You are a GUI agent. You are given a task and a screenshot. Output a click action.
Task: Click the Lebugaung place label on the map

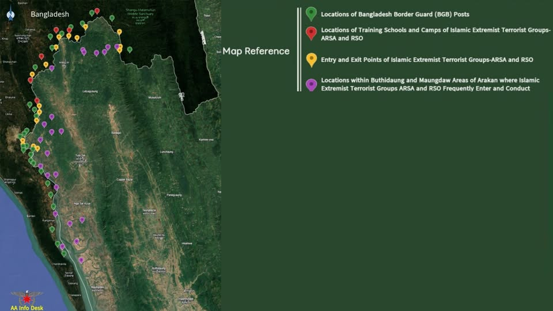(90, 91)
